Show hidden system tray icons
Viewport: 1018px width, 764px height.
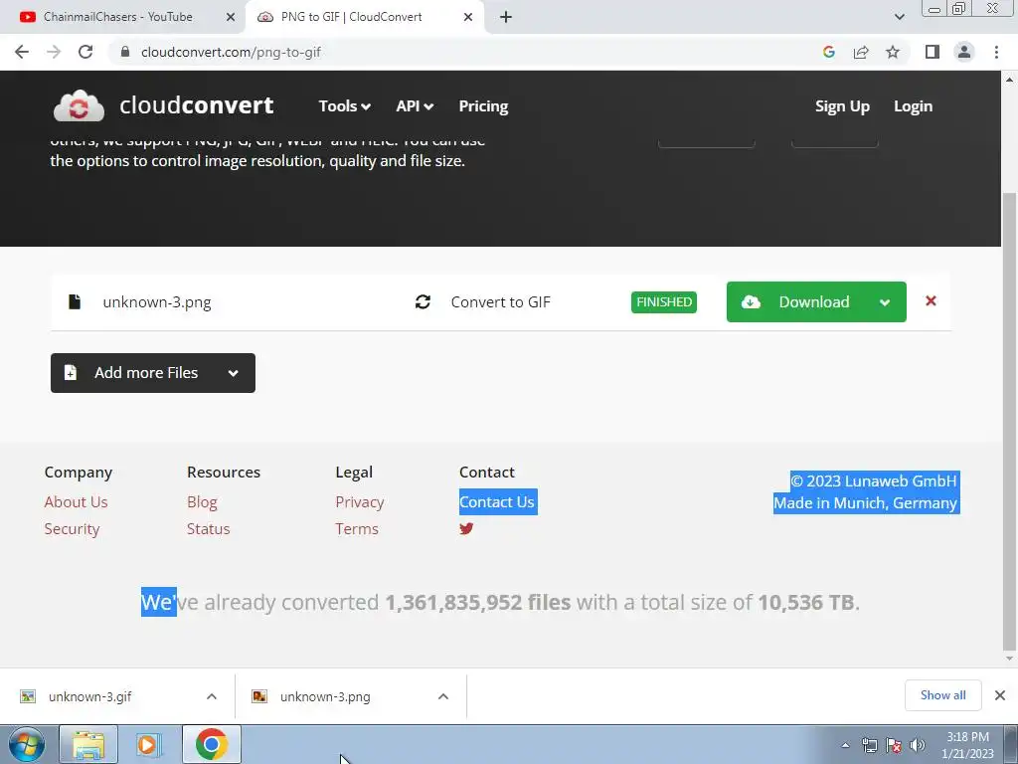pos(845,745)
